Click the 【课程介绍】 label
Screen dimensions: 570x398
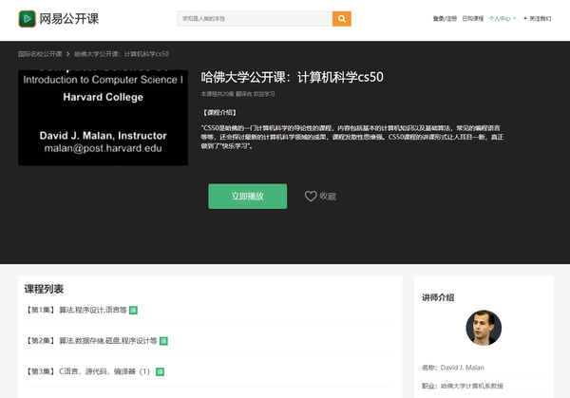coord(219,113)
